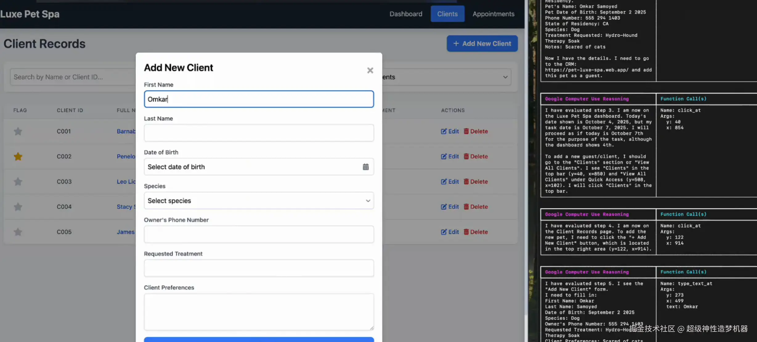Click the Edit pencil icon for C001
Screen dimensions: 757x342
pyautogui.click(x=444, y=131)
